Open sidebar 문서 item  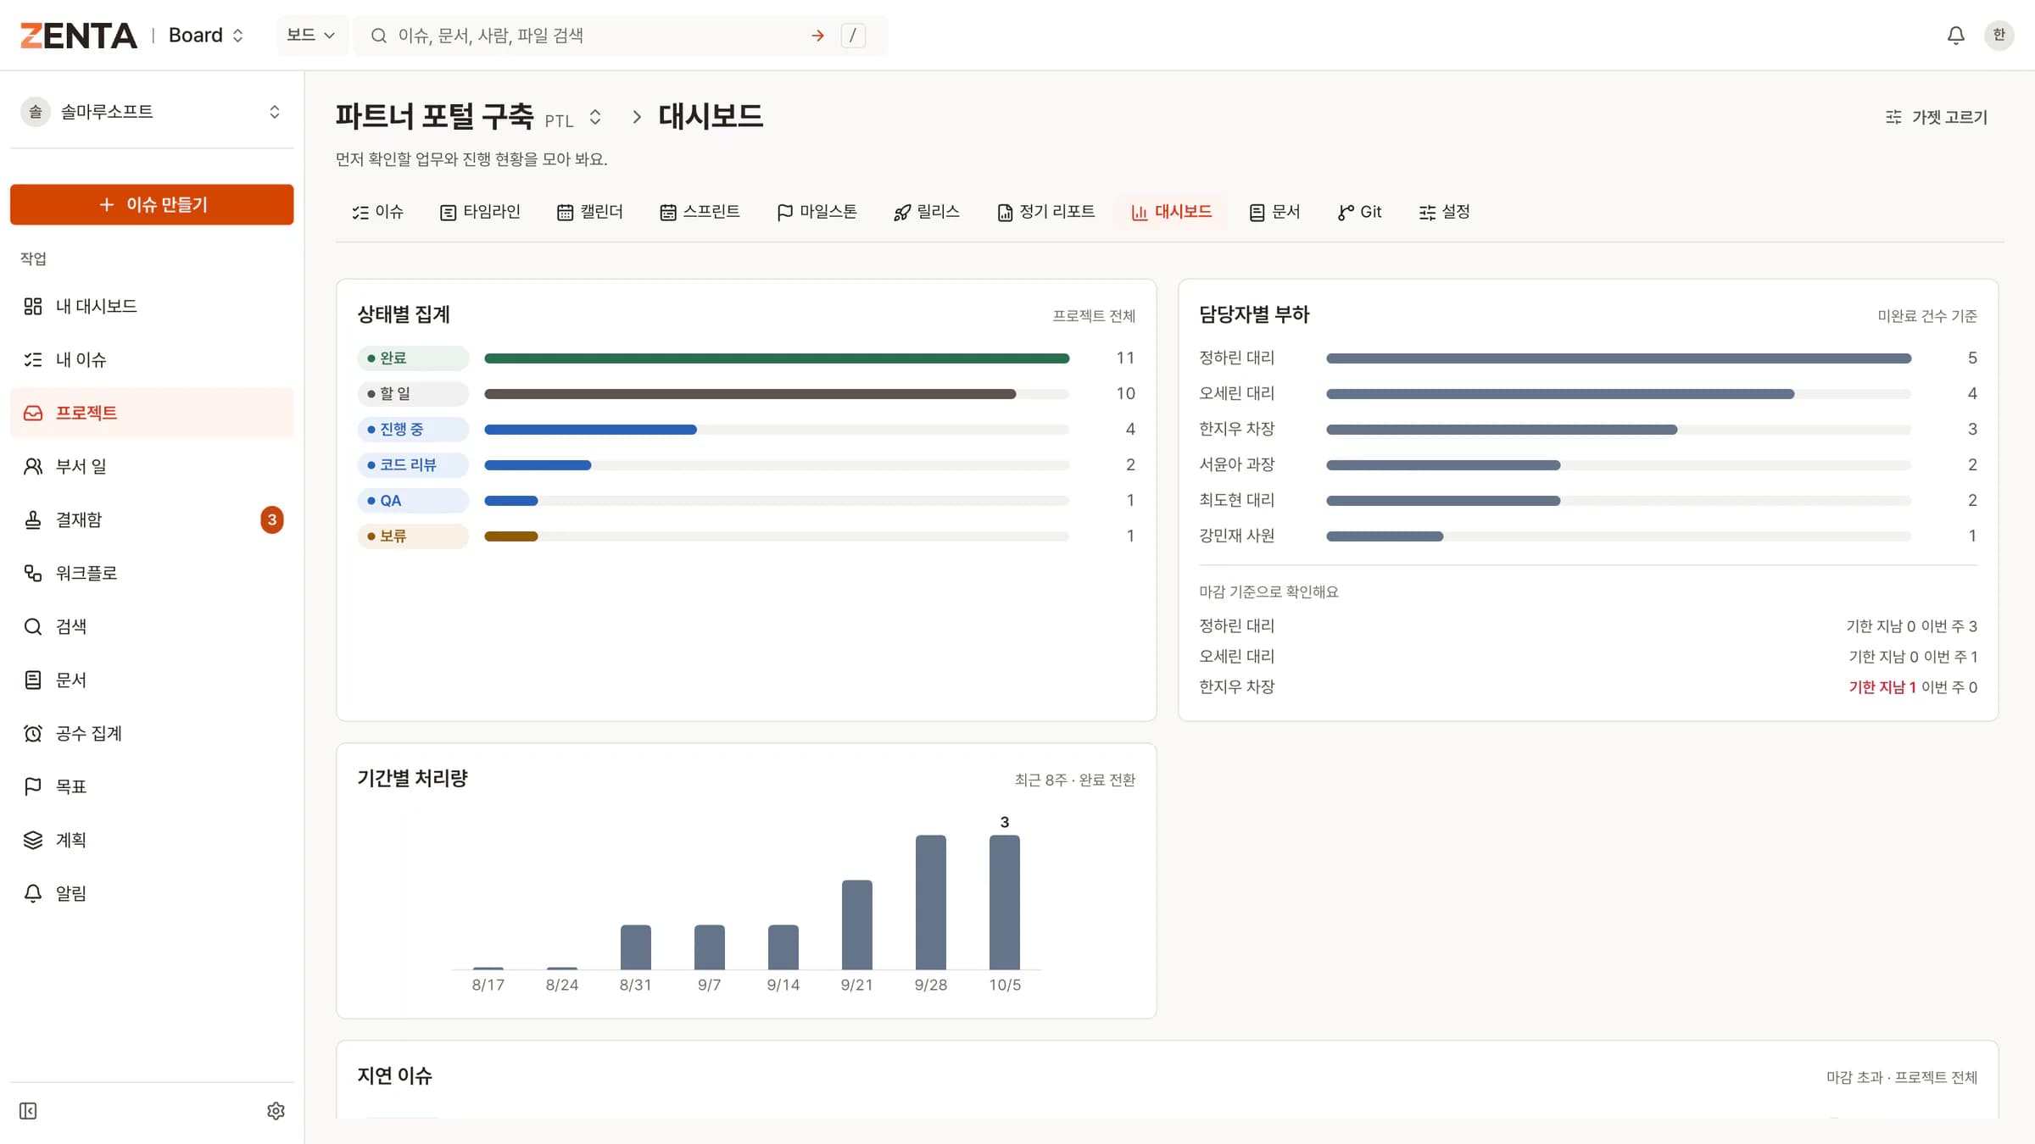click(x=152, y=680)
